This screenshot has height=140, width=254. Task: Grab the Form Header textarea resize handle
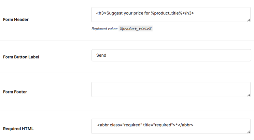coord(249,20)
